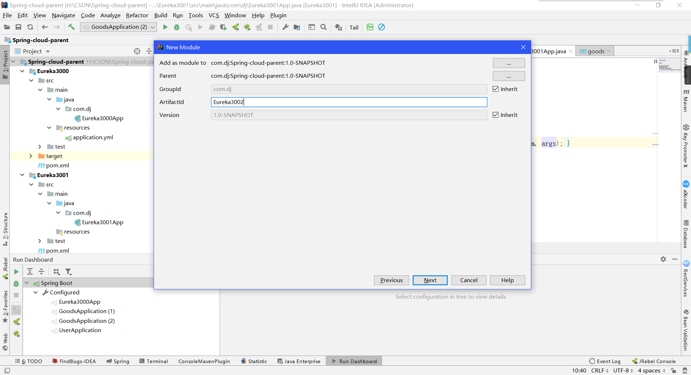Collapse the Eureka3000 module node
This screenshot has height=375, width=691.
(x=22, y=71)
